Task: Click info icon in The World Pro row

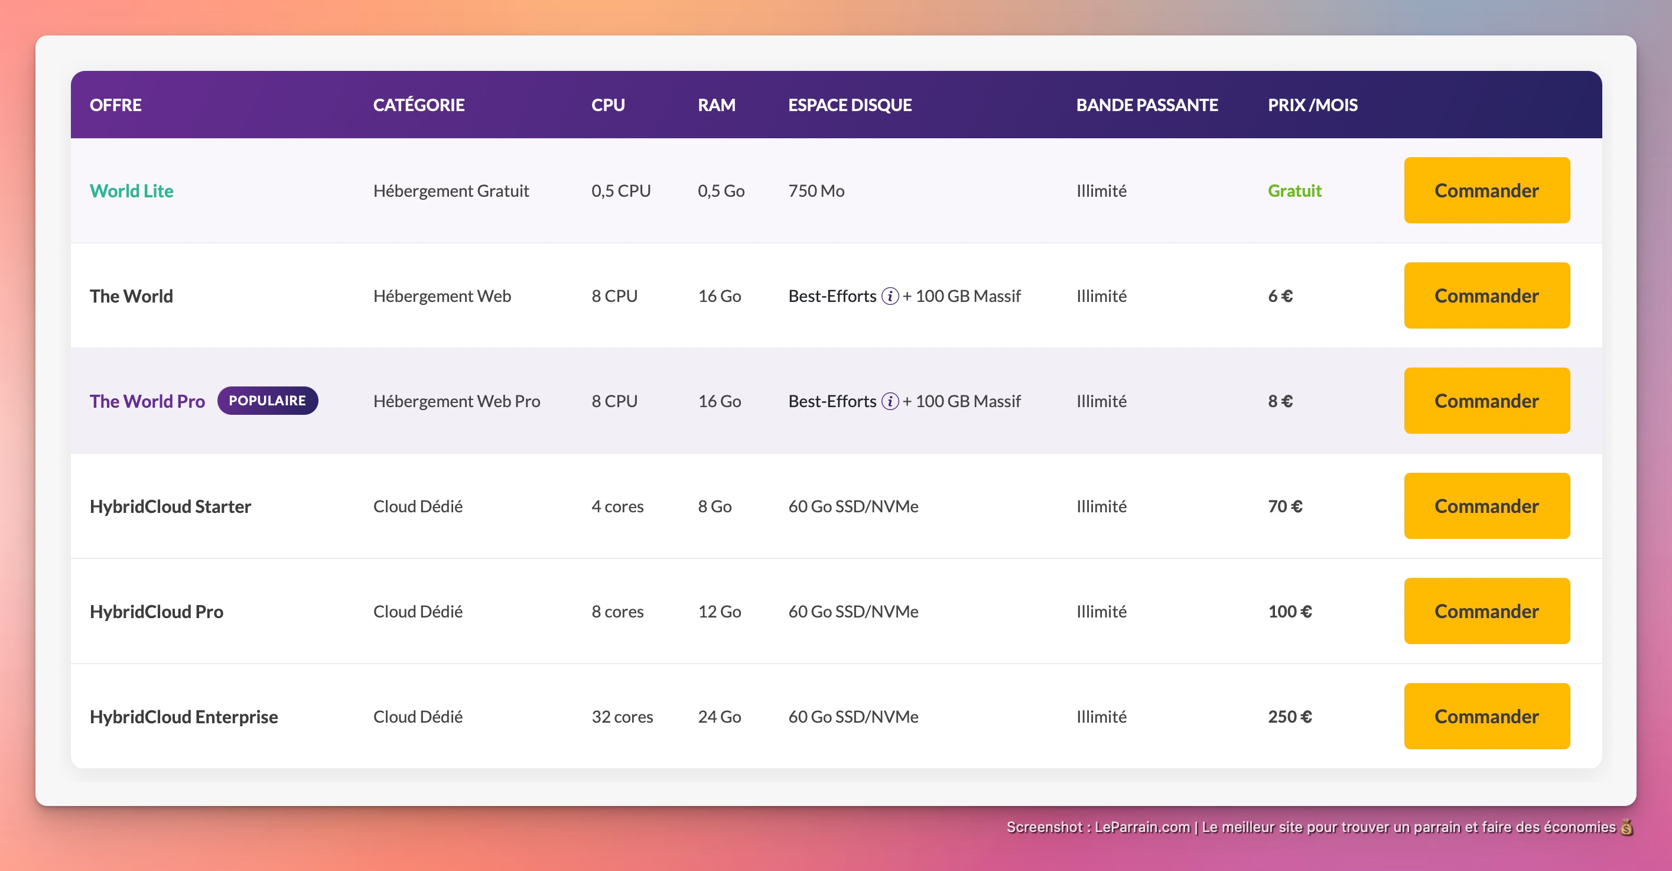Action: coord(890,401)
